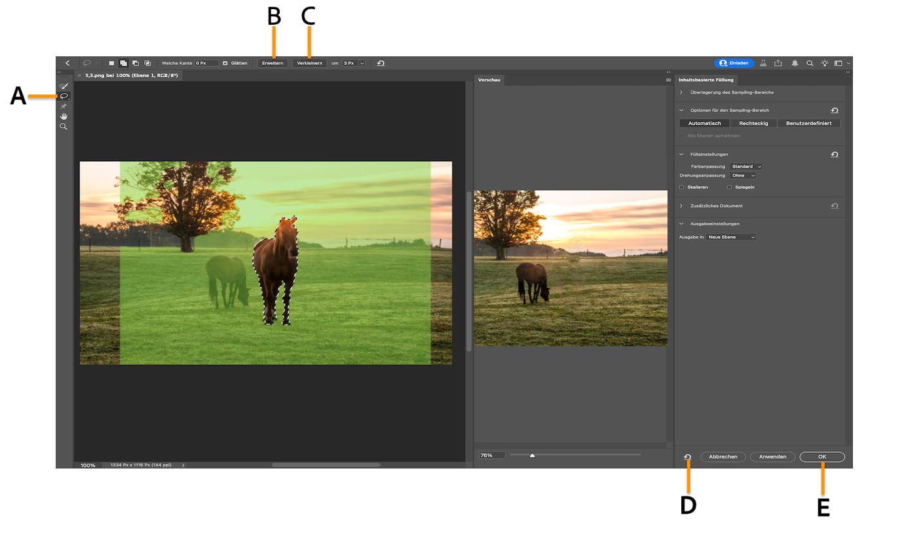This screenshot has width=904, height=534.
Task: Open the search icon in the top bar
Action: [x=810, y=63]
